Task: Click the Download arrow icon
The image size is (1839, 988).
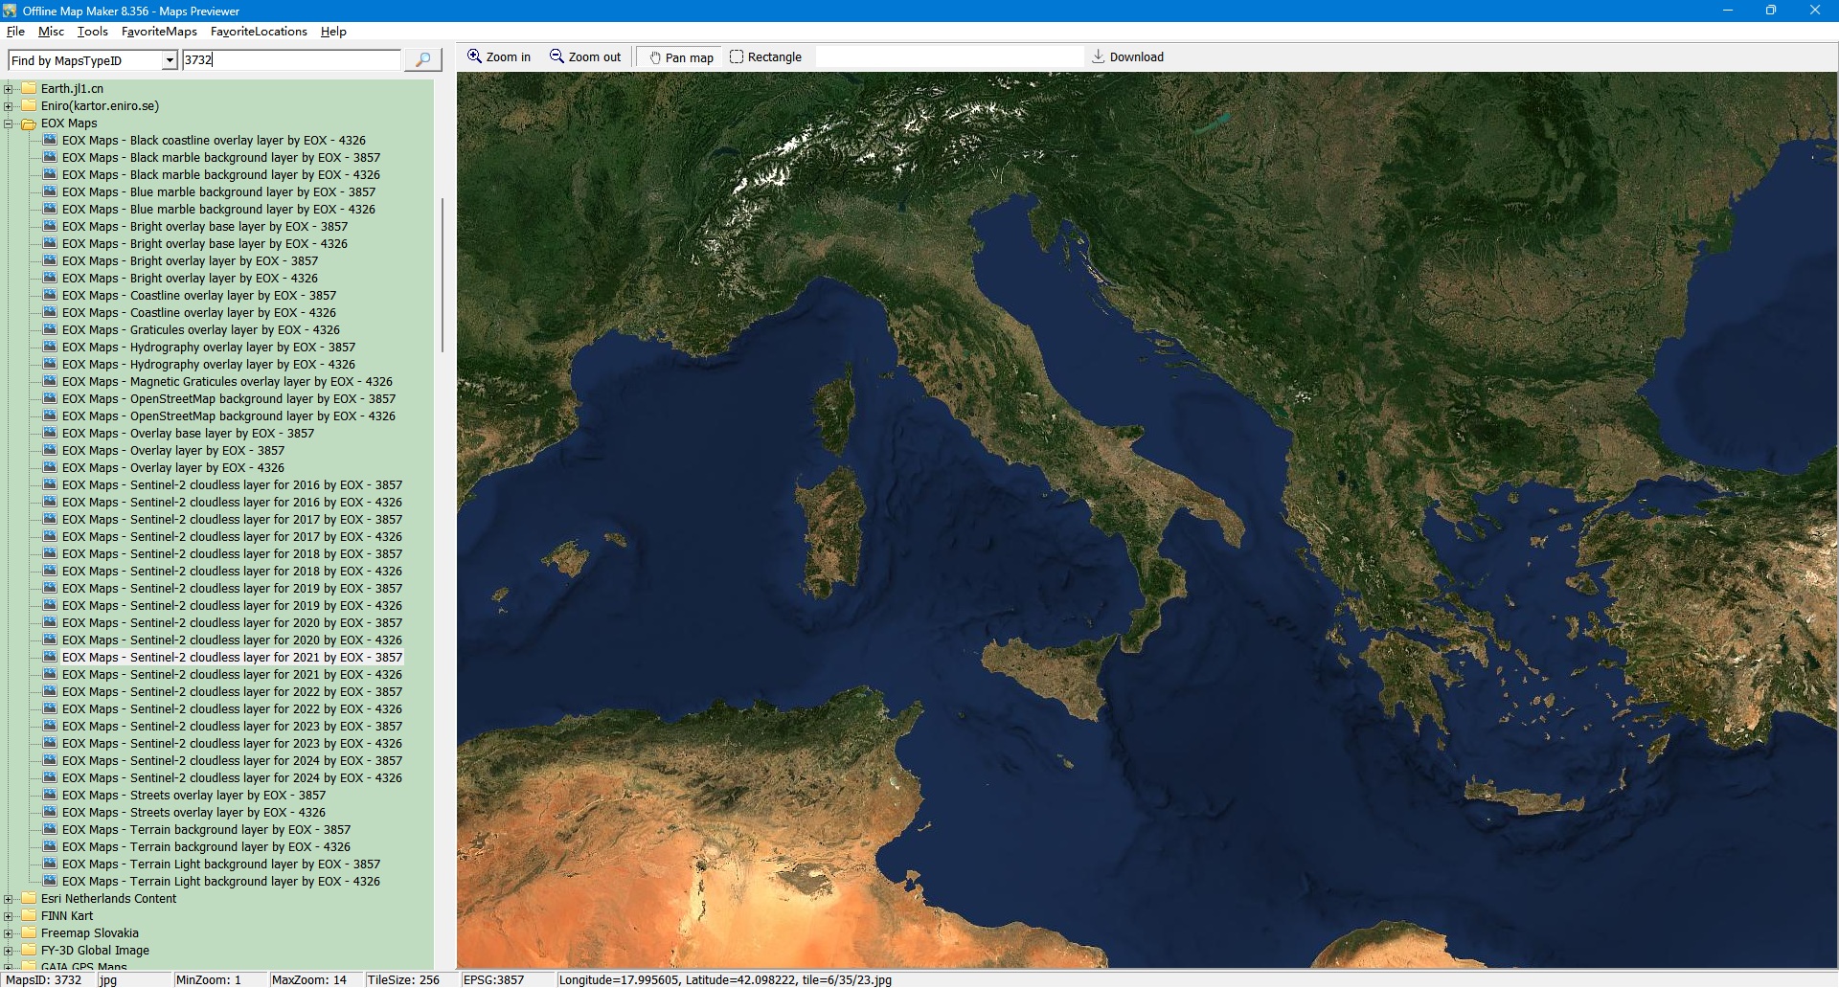Action: 1098,56
